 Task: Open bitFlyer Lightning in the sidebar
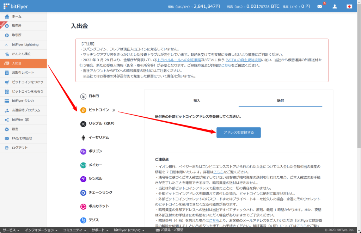click(x=23, y=45)
